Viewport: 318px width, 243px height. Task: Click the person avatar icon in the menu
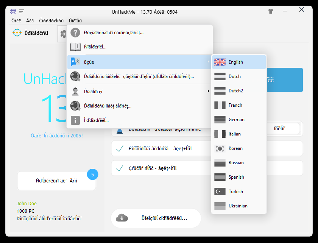tap(75, 91)
